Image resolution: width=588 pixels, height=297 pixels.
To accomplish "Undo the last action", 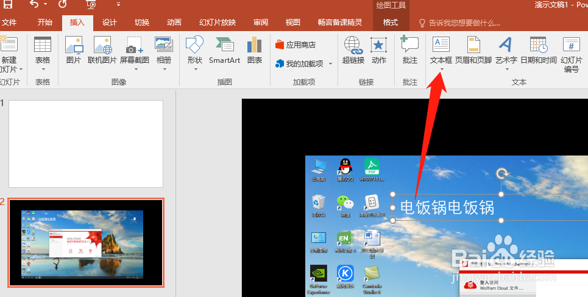I will click(x=34, y=4).
